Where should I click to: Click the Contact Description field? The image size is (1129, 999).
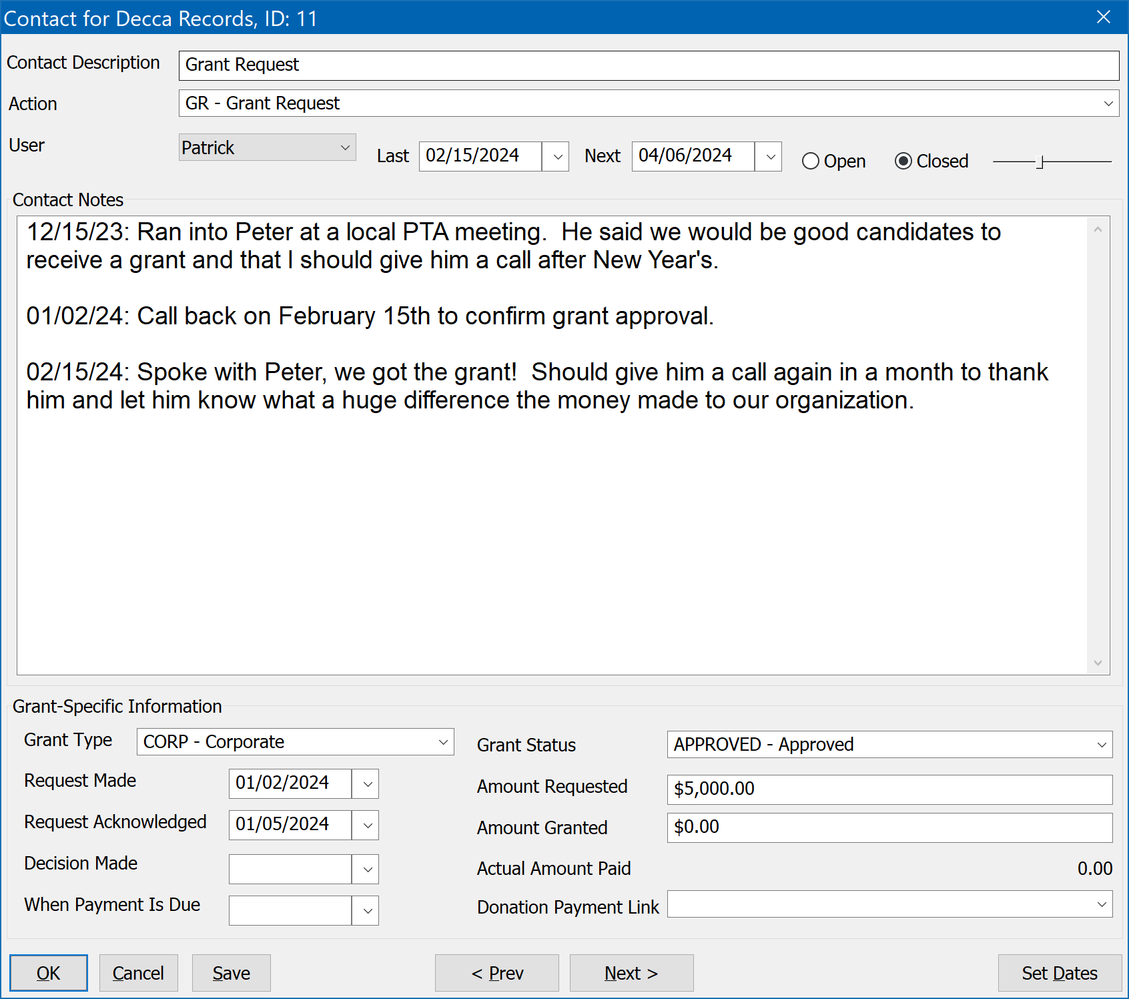(649, 65)
